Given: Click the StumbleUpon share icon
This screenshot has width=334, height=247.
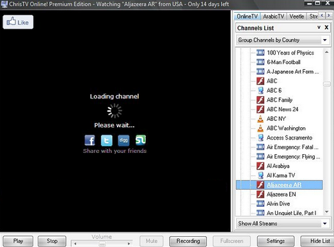Looking at the screenshot, I should [141, 140].
